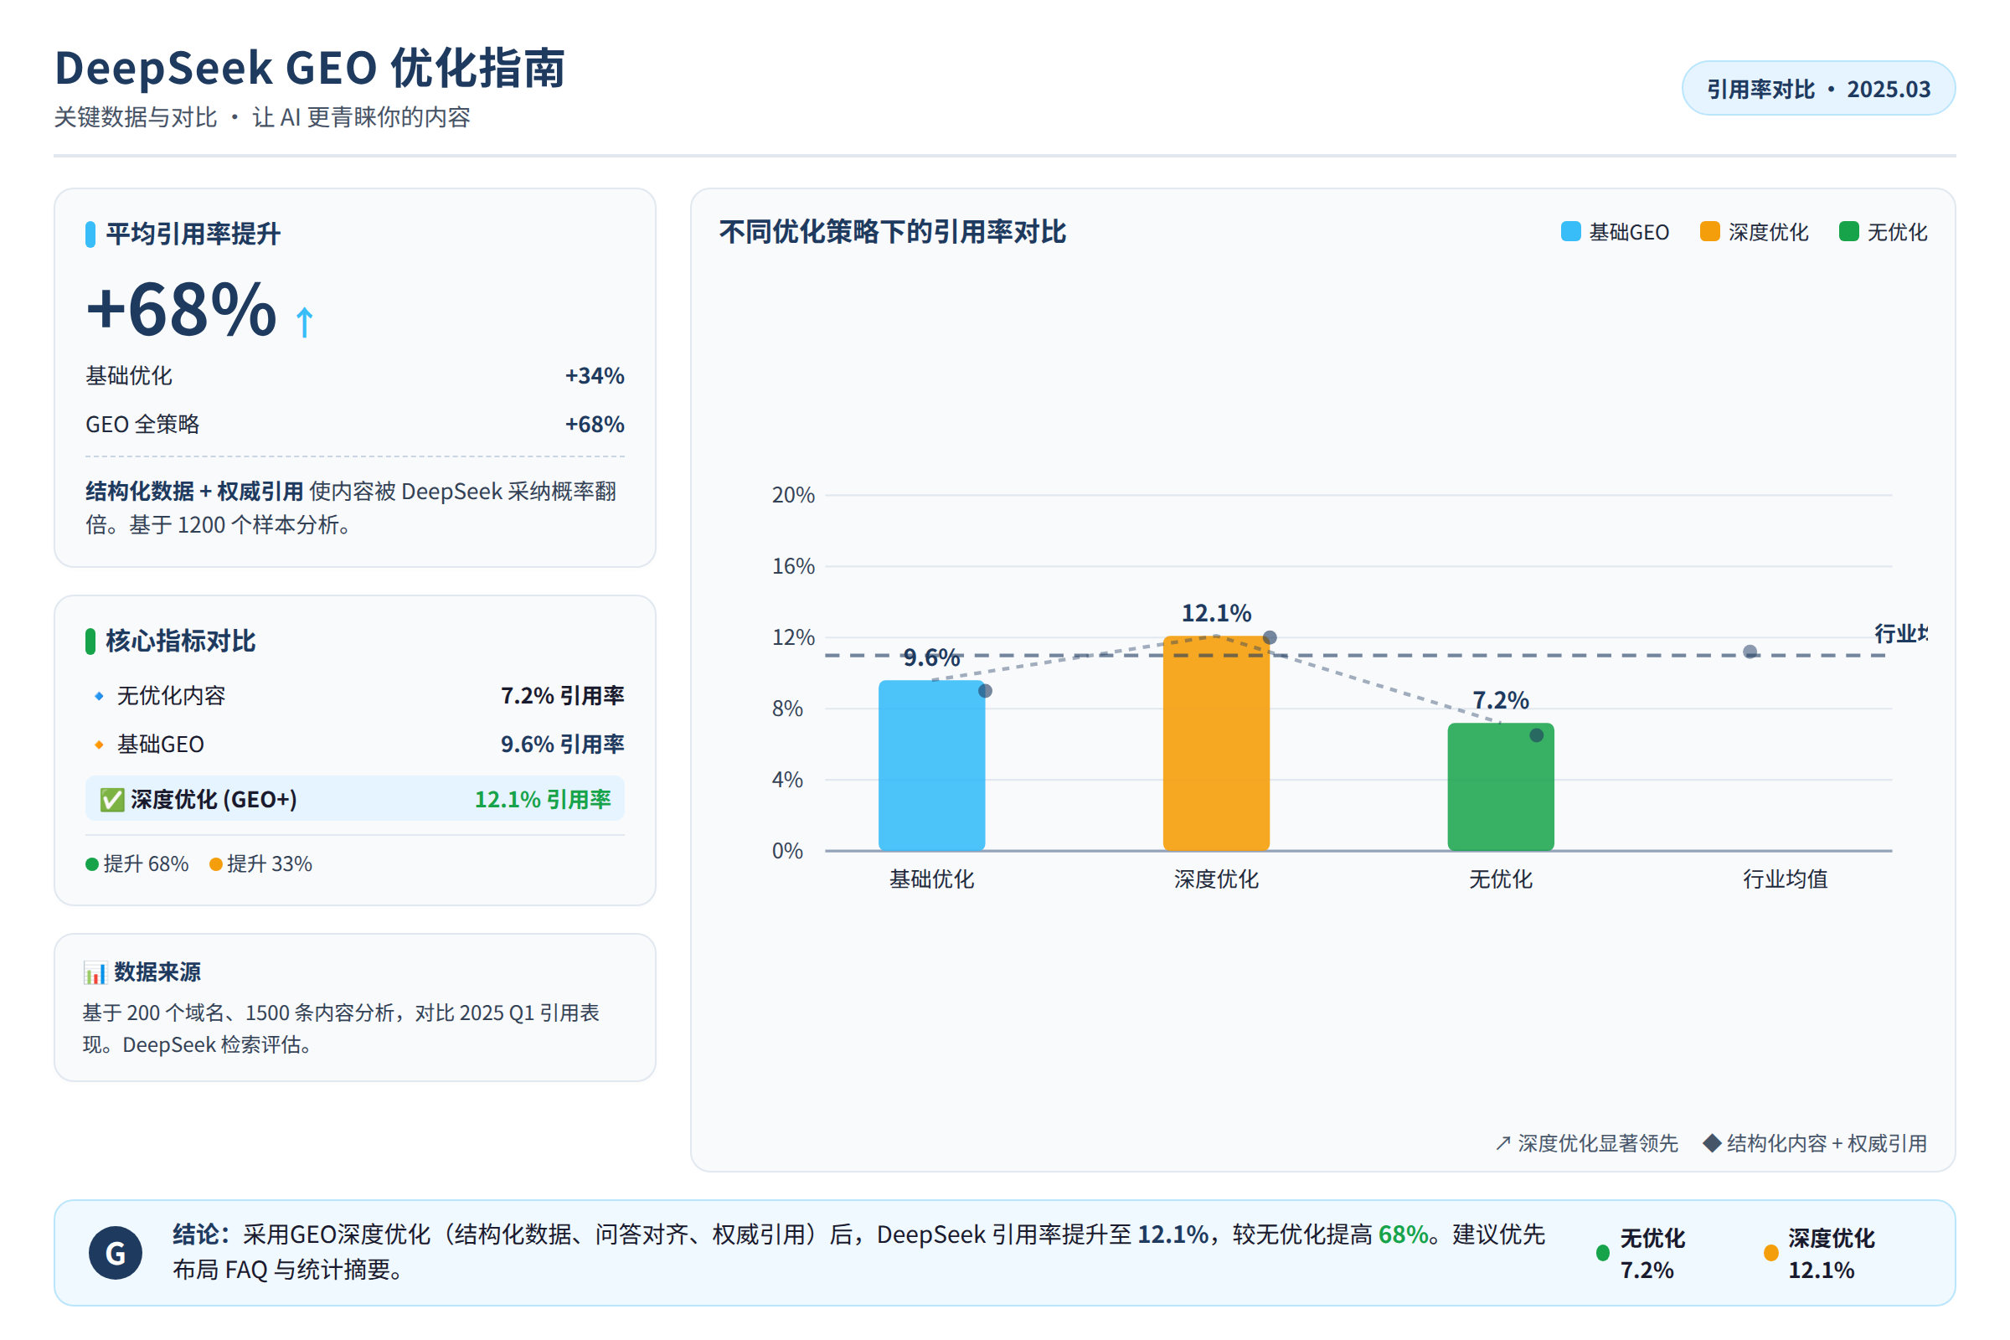Click the green dot before 提升 68%

coord(92,864)
